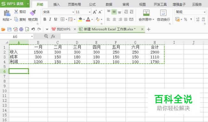Viewport: 208px width, 122px height.
Task: Click the Copy icon
Action: [x=16, y=19]
